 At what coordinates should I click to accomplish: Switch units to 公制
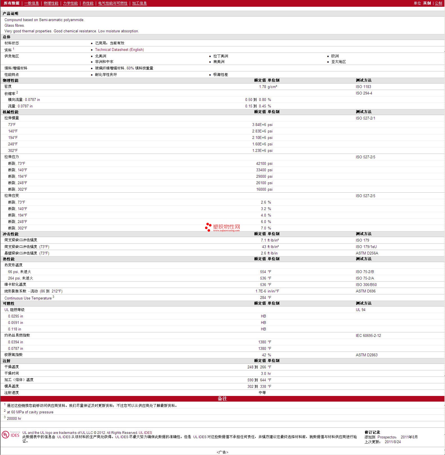click(x=438, y=3)
